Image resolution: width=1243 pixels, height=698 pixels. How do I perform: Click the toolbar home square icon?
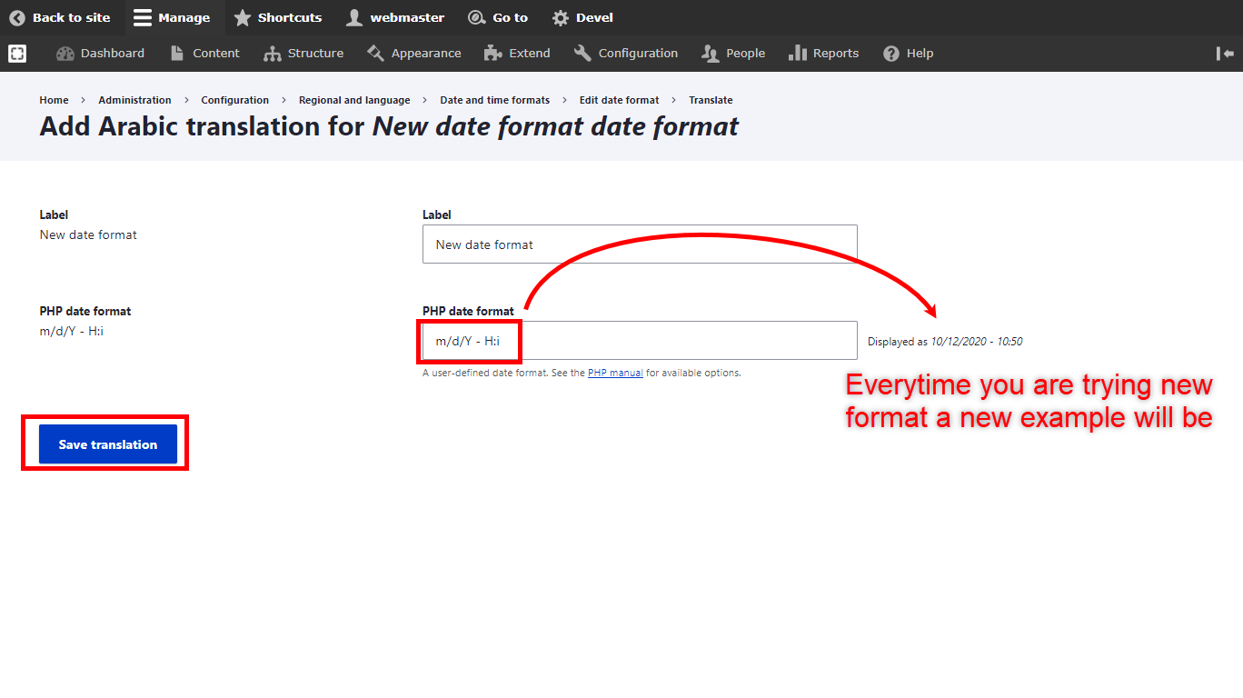coord(17,54)
